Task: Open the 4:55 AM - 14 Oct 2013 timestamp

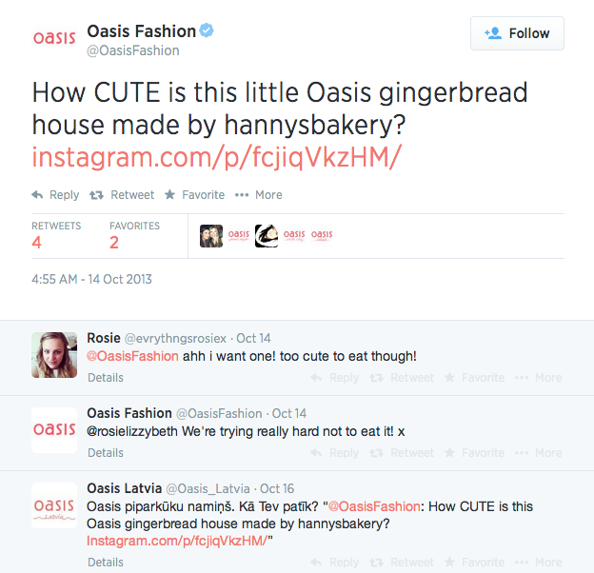Action: tap(92, 279)
